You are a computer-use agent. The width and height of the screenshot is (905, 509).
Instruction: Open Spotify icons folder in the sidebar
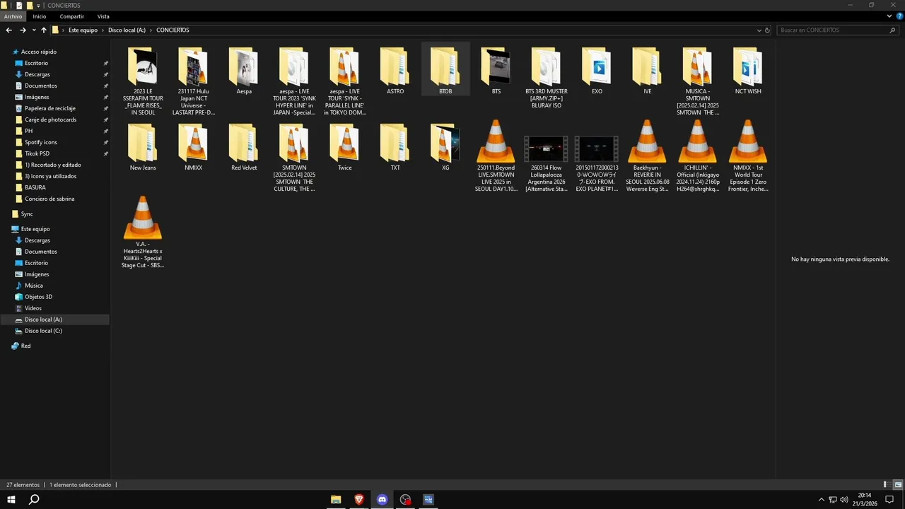click(x=41, y=142)
